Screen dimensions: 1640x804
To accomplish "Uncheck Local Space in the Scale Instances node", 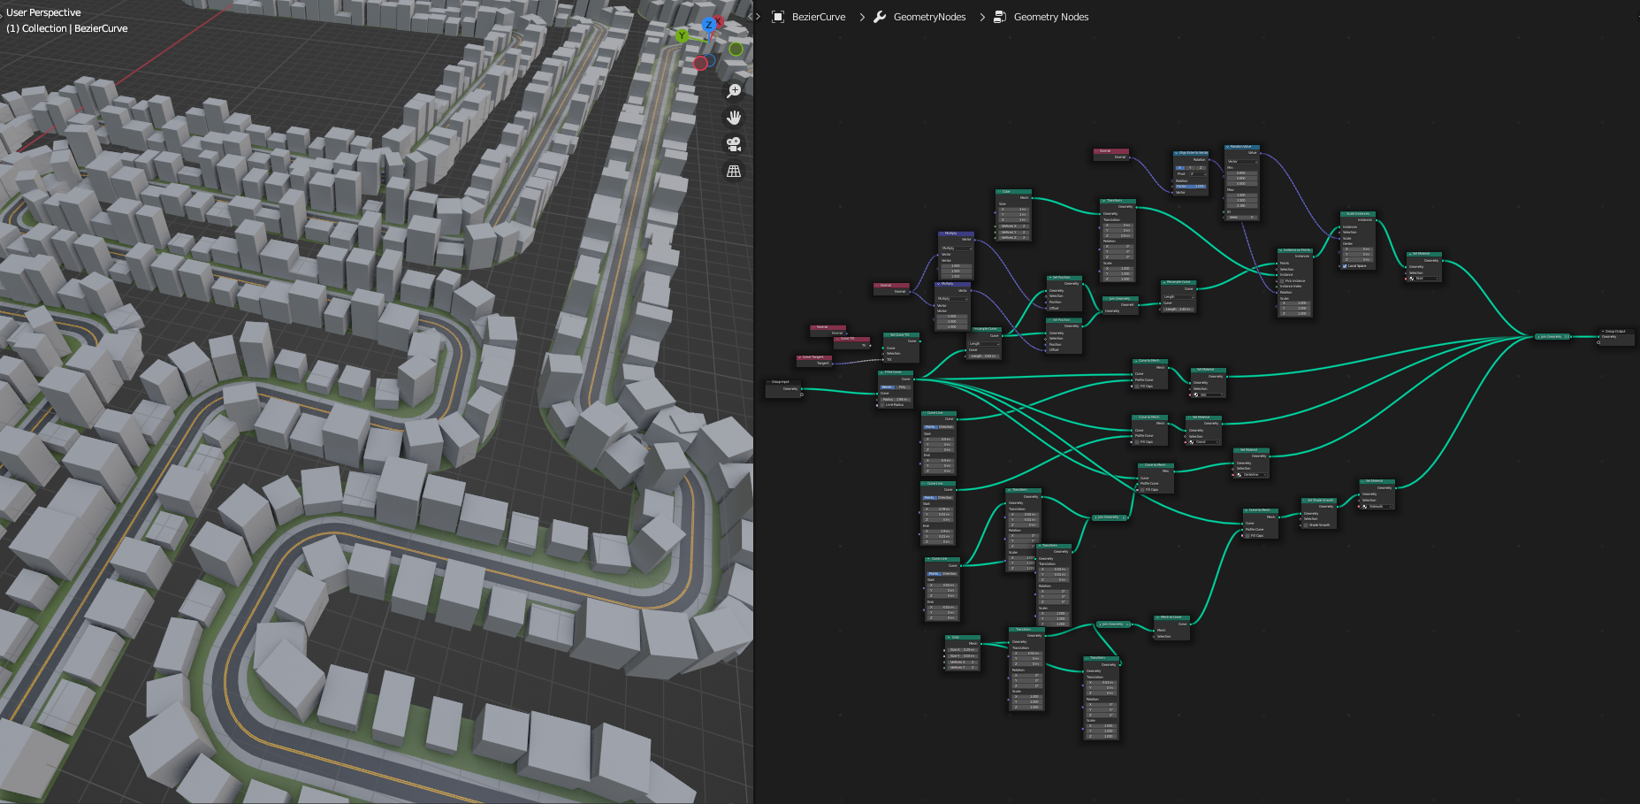I will pyautogui.click(x=1345, y=266).
